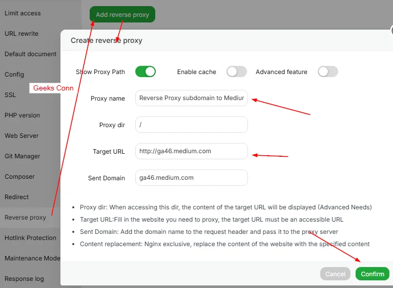Click the Sent Domain input field

click(192, 178)
